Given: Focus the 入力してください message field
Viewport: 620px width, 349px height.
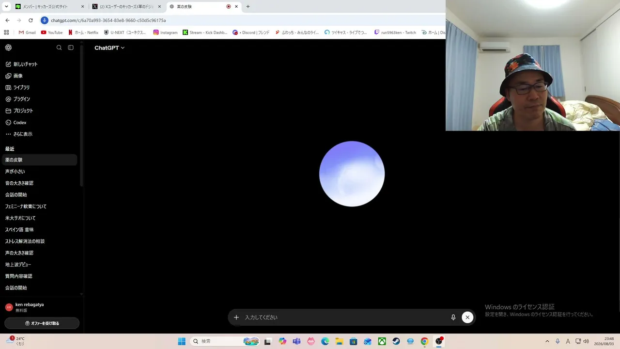Looking at the screenshot, I should click(x=344, y=317).
